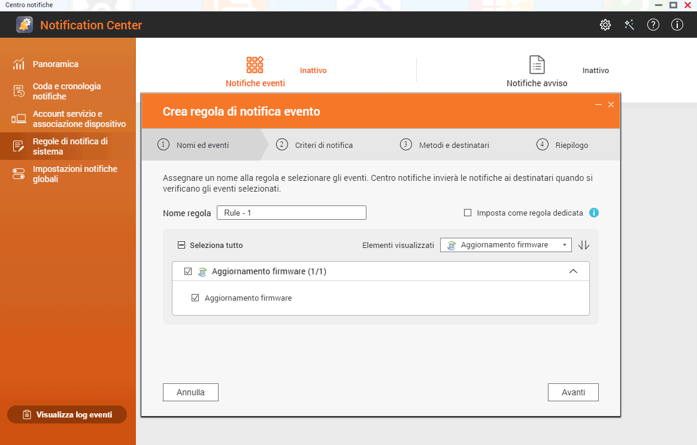Maximize the Centro notifiche window
The image size is (697, 445).
coord(674,5)
